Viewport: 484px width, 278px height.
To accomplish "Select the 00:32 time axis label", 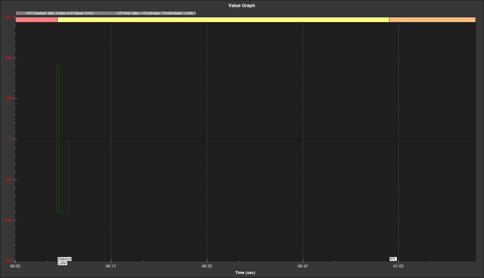I will pos(207,266).
